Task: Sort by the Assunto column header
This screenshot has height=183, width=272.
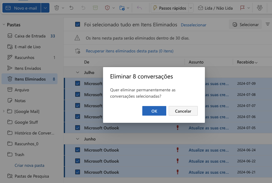Action: pos(196,62)
